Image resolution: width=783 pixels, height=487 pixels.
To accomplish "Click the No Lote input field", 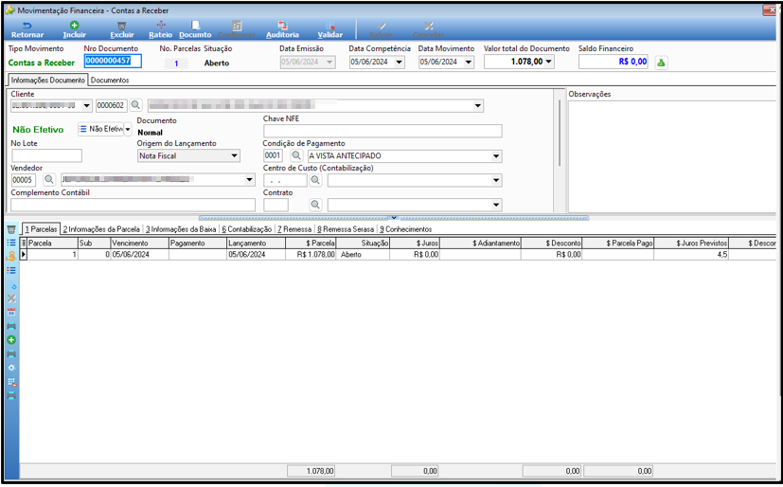I will coord(46,155).
